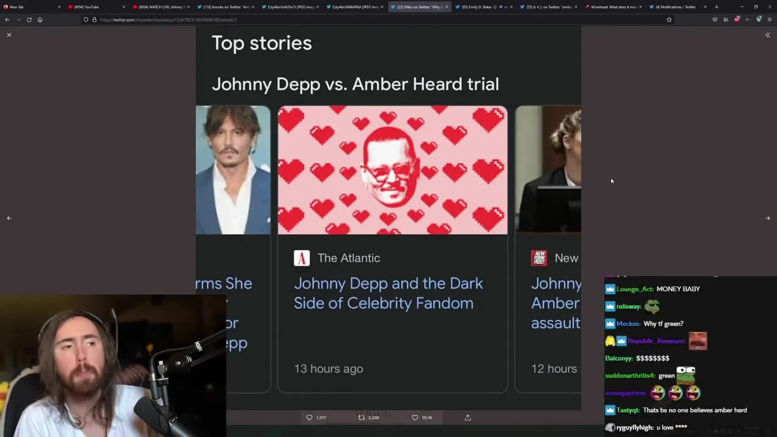Switch to brooke on Twitter tab
777x437 pixels.
[225, 7]
